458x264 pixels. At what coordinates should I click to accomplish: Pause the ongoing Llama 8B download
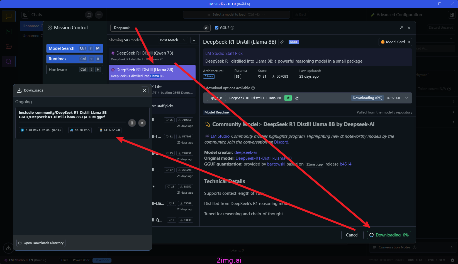pos(132,123)
